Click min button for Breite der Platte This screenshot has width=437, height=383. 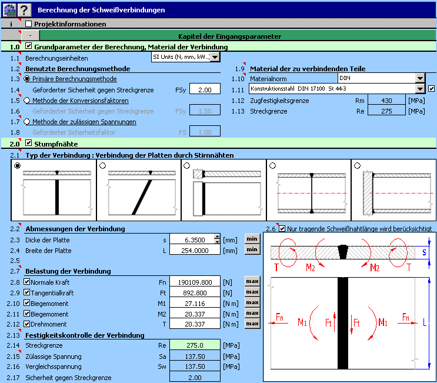tap(252, 249)
